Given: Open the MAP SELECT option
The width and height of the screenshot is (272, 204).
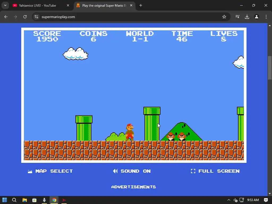Looking at the screenshot, I should [x=50, y=171].
